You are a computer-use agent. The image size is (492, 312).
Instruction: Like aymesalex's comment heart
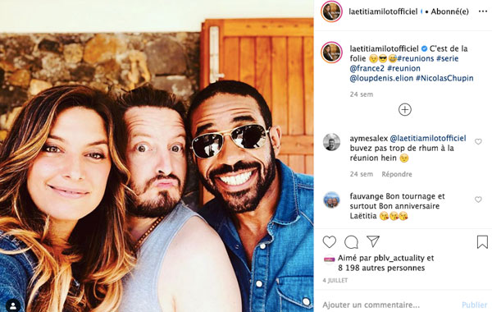tap(478, 142)
